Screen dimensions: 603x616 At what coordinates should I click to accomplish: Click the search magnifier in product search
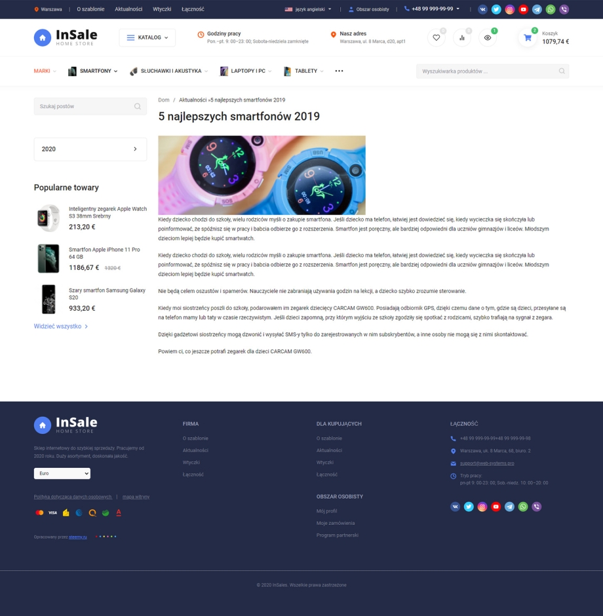(x=562, y=71)
